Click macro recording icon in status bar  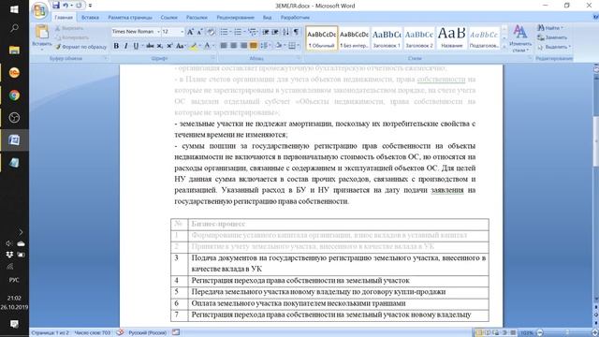(176, 332)
